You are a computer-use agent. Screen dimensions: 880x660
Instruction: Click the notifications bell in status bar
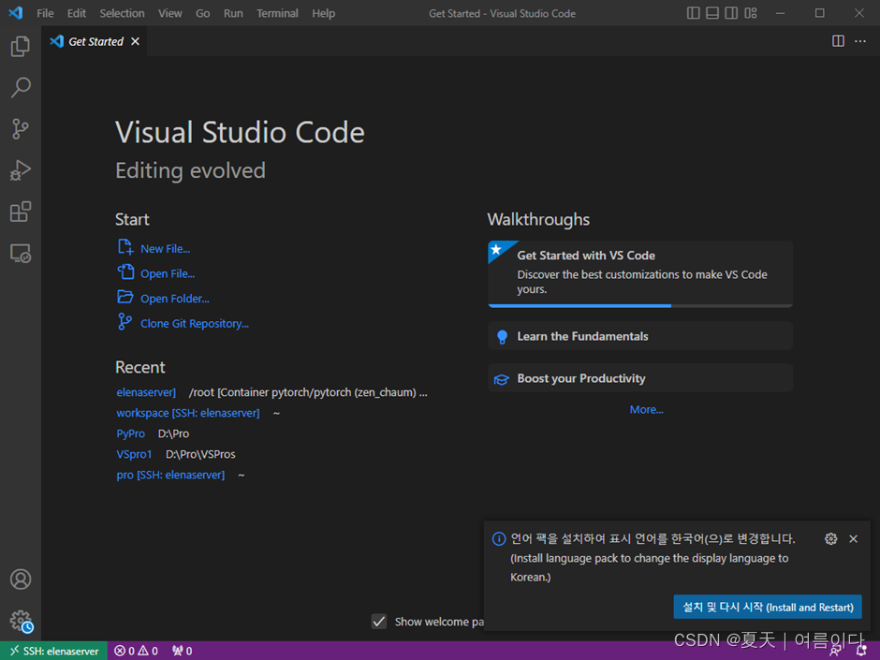861,651
